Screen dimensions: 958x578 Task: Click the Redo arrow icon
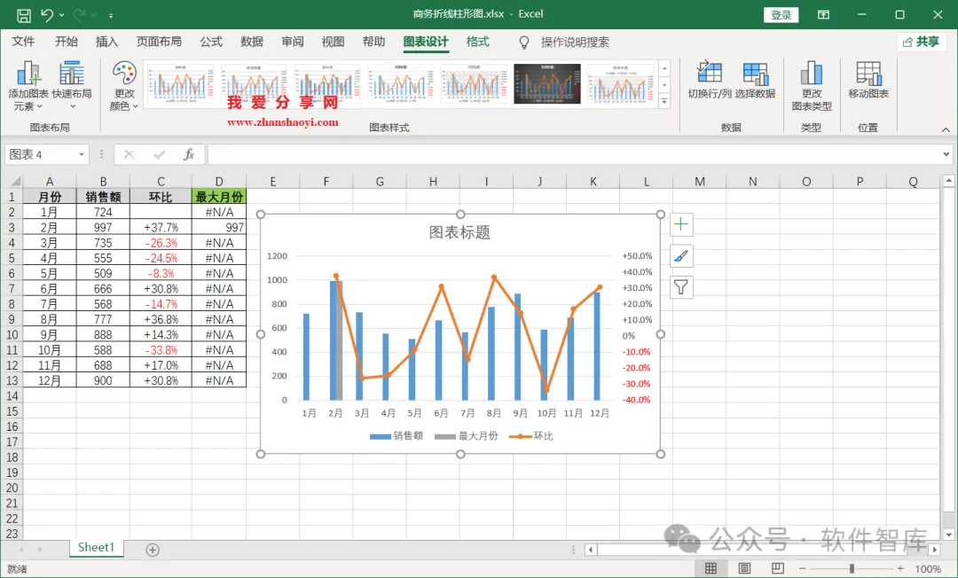click(79, 15)
